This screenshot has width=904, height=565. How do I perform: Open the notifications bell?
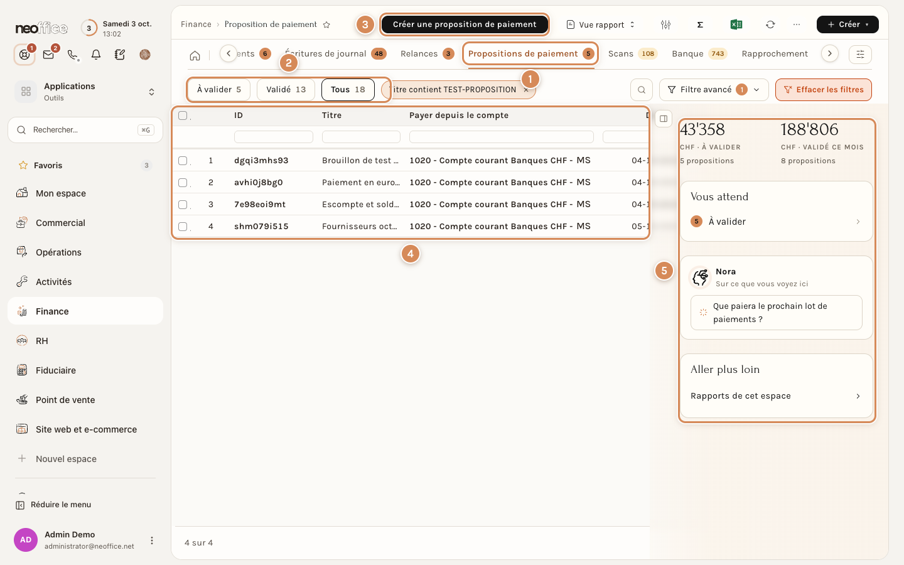96,55
